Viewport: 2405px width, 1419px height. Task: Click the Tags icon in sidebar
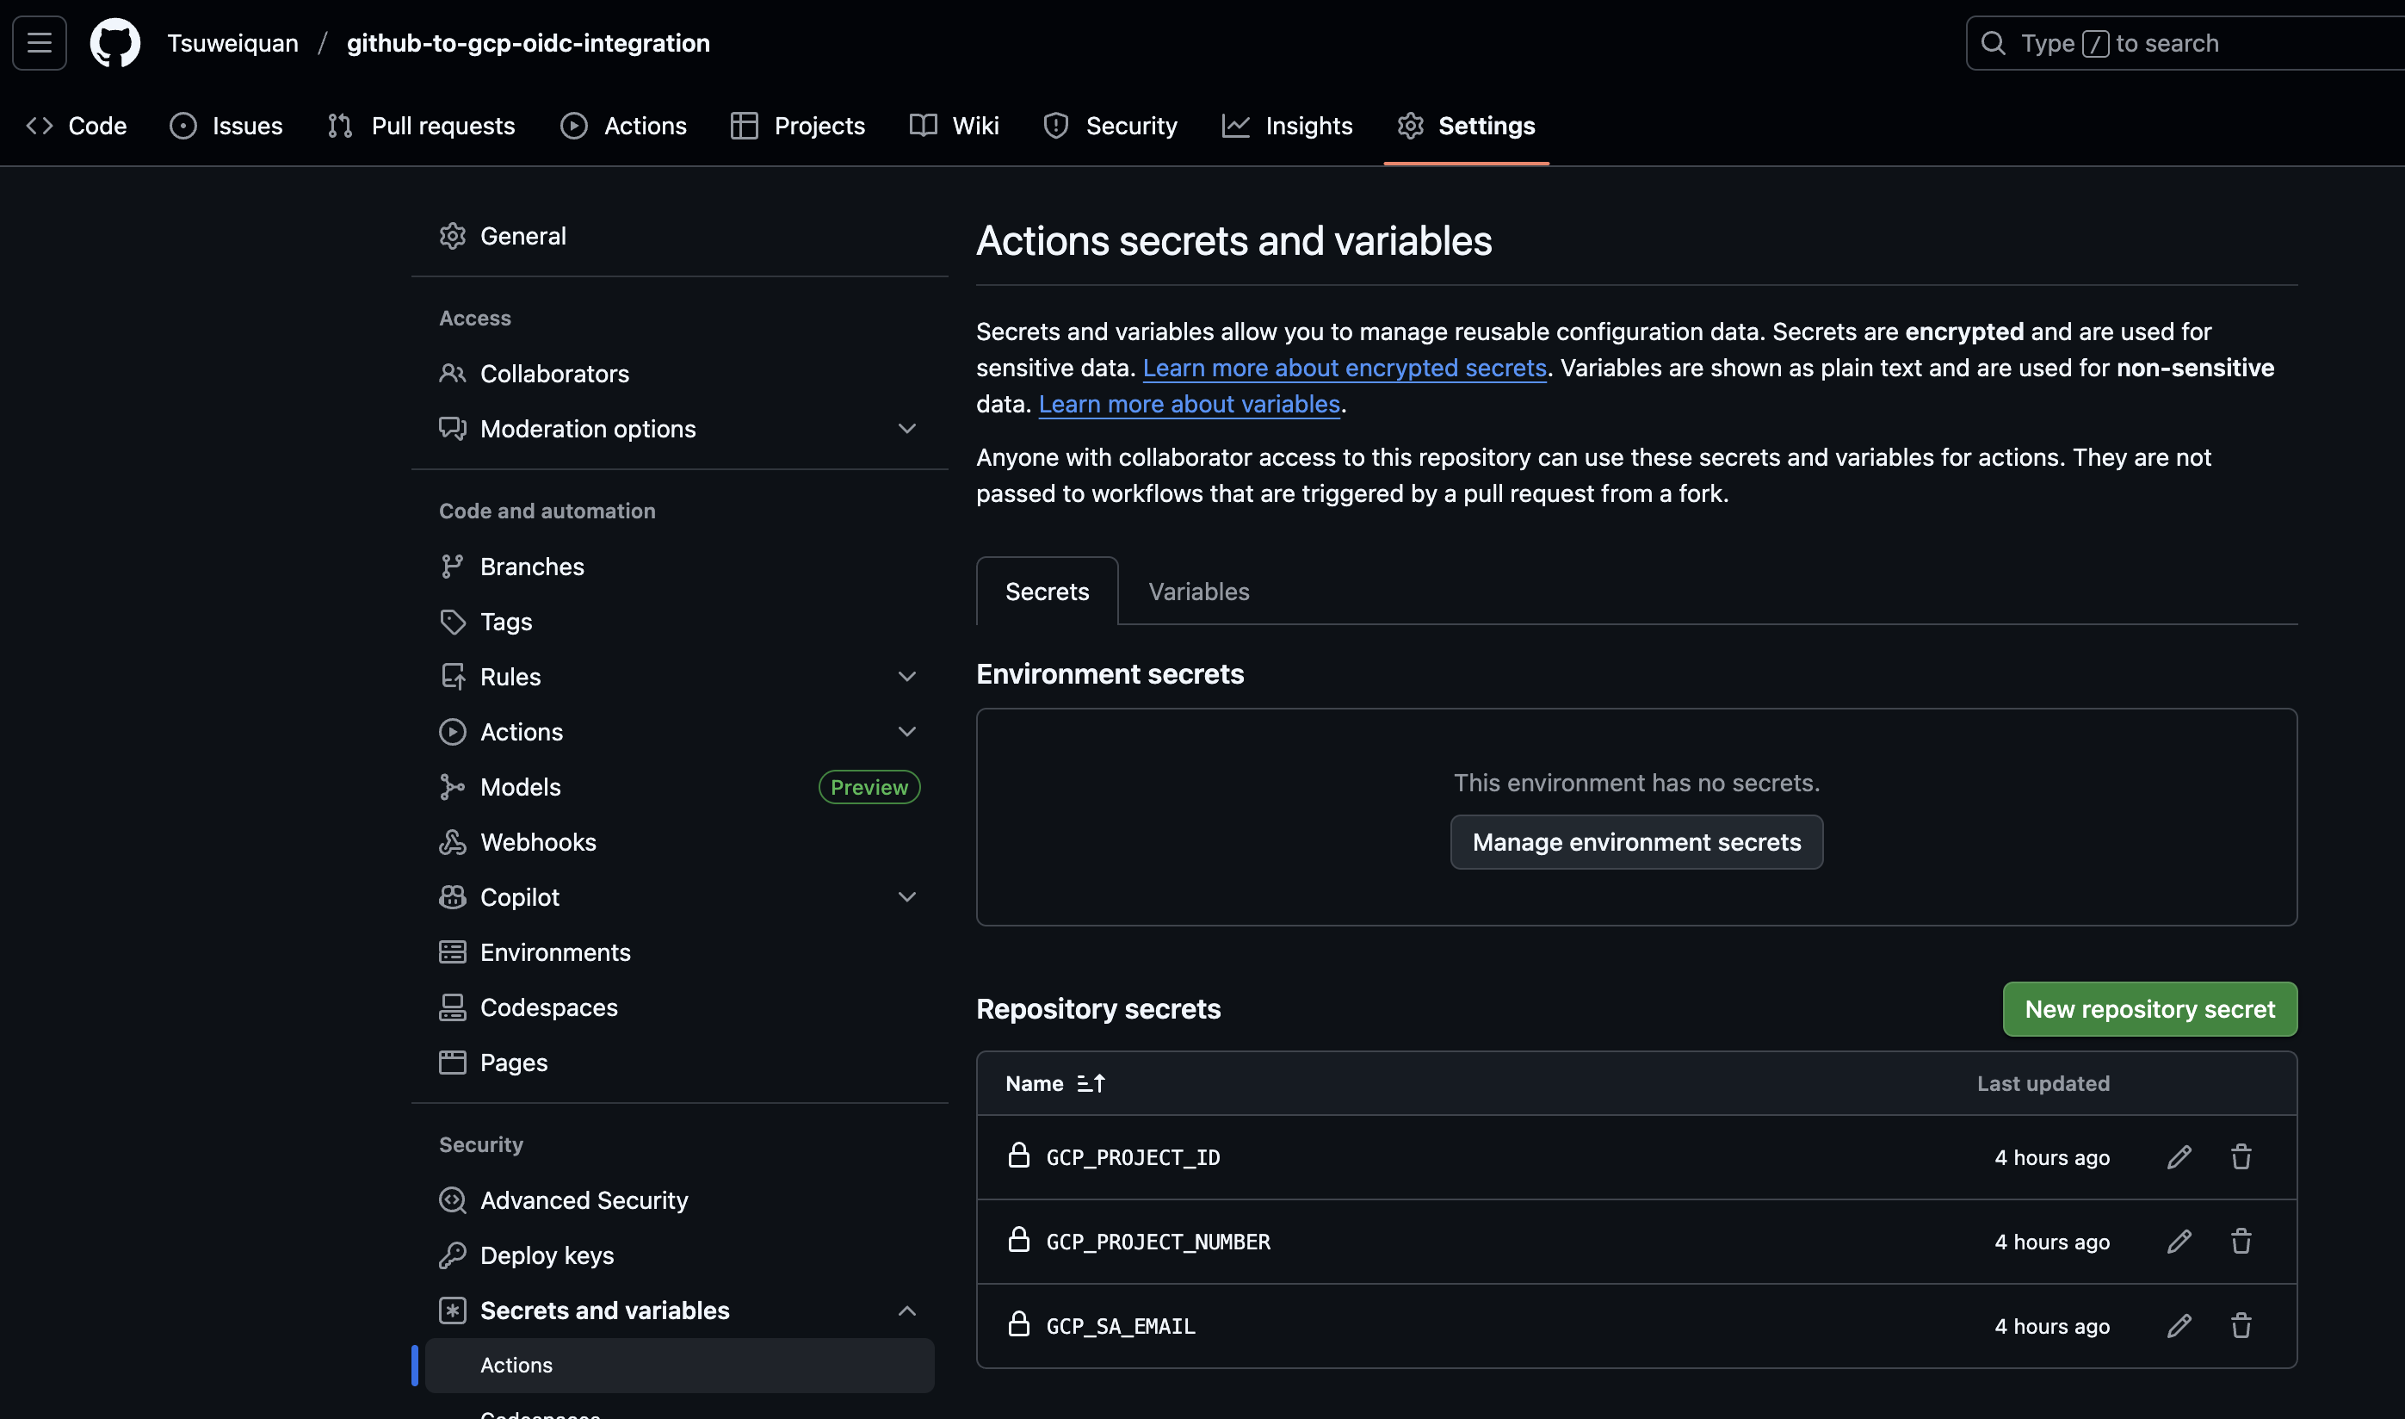452,622
